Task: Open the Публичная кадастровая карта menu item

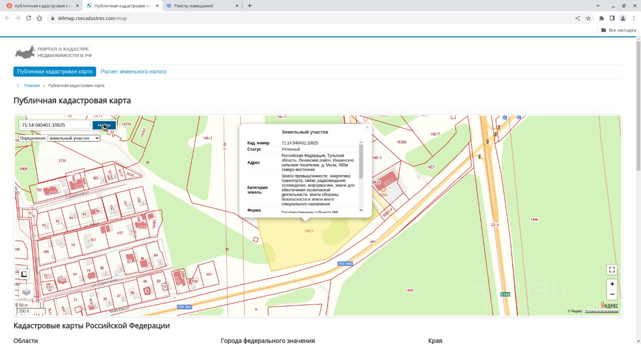Action: [x=55, y=71]
